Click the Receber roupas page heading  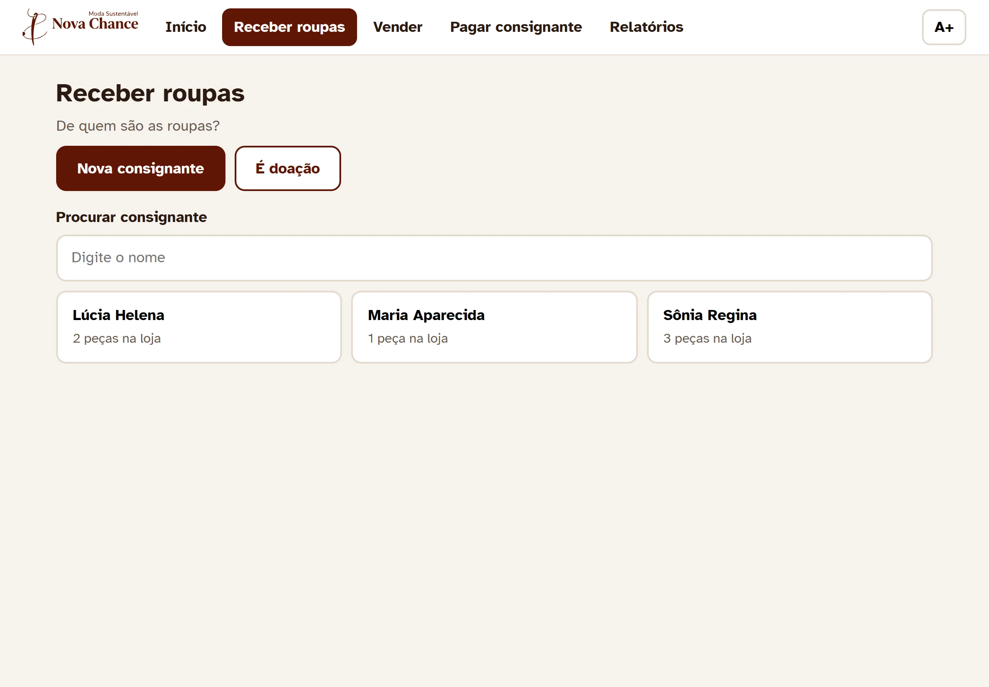(150, 93)
